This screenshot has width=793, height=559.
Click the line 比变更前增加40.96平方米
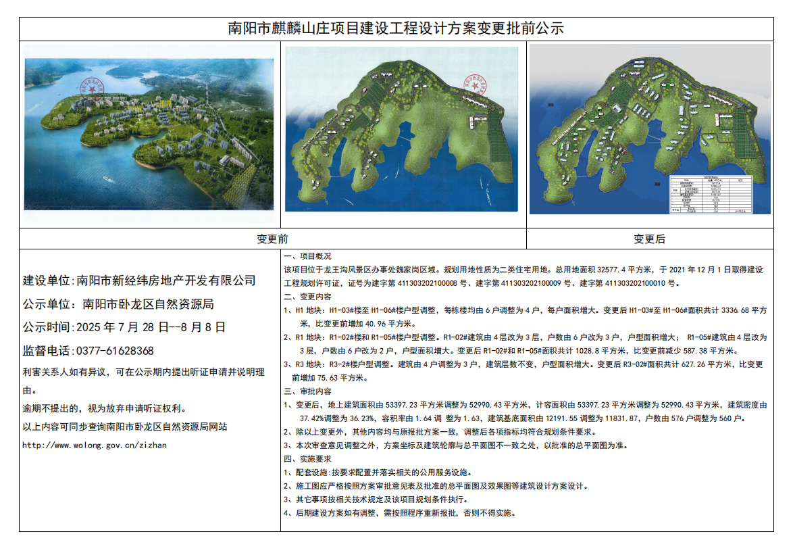tap(357, 324)
